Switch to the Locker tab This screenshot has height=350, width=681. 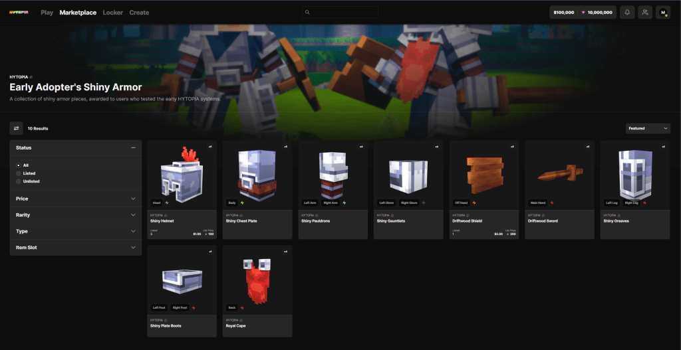113,13
